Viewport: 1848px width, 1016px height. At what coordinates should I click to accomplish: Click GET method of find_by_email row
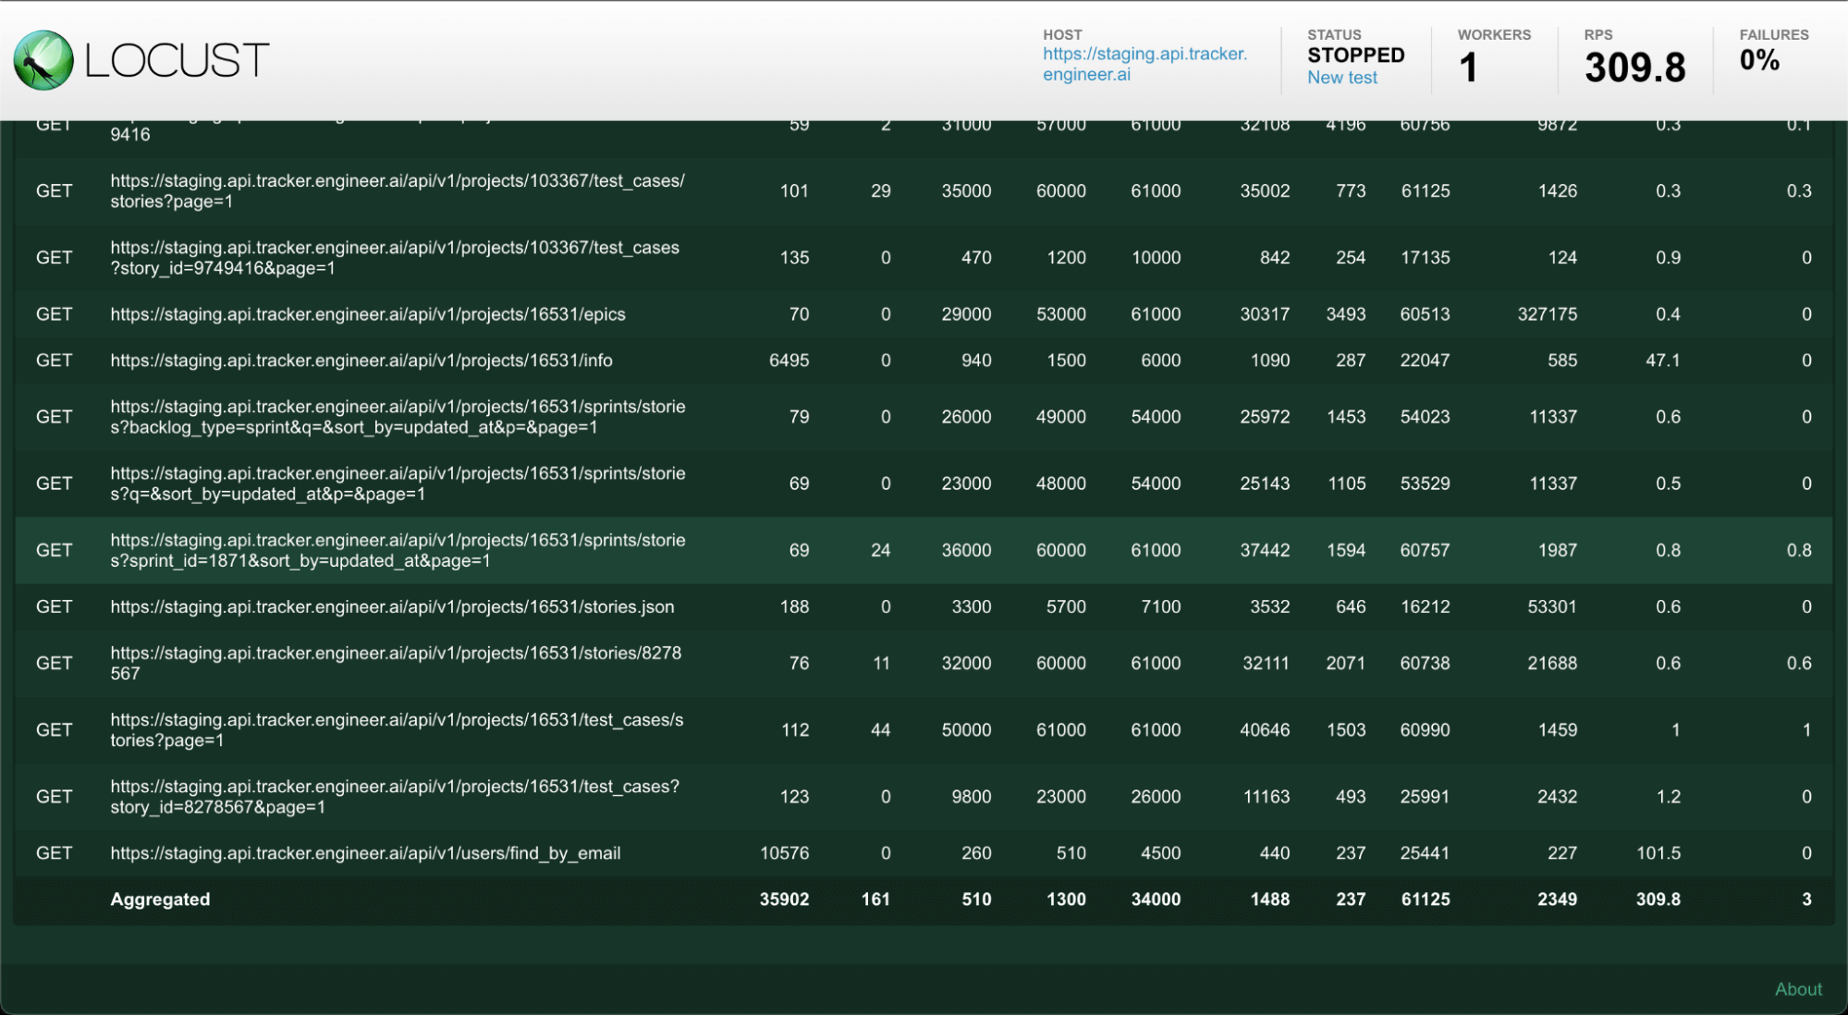(x=54, y=853)
